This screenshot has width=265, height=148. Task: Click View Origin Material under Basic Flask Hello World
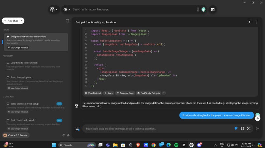[18, 129]
